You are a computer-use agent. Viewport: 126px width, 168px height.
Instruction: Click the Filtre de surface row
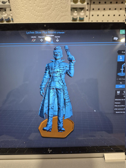coord(120,106)
